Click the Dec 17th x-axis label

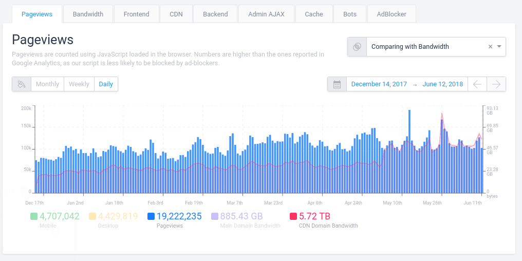click(34, 203)
